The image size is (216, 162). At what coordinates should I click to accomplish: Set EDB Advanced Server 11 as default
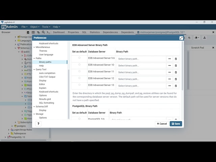[x=79, y=71]
